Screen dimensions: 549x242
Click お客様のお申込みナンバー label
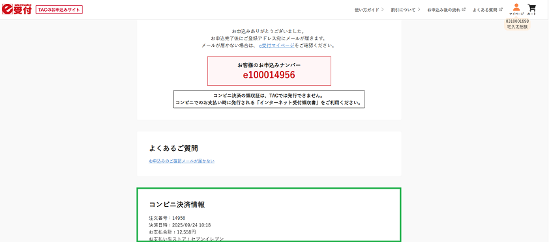[x=269, y=65]
